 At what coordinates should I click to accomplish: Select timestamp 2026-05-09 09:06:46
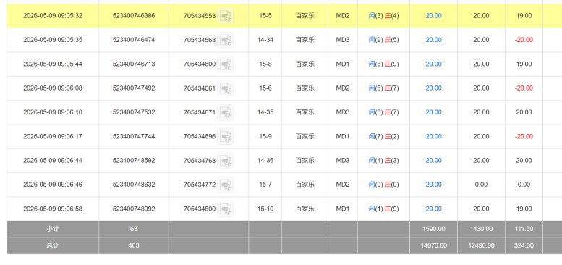click(x=53, y=185)
